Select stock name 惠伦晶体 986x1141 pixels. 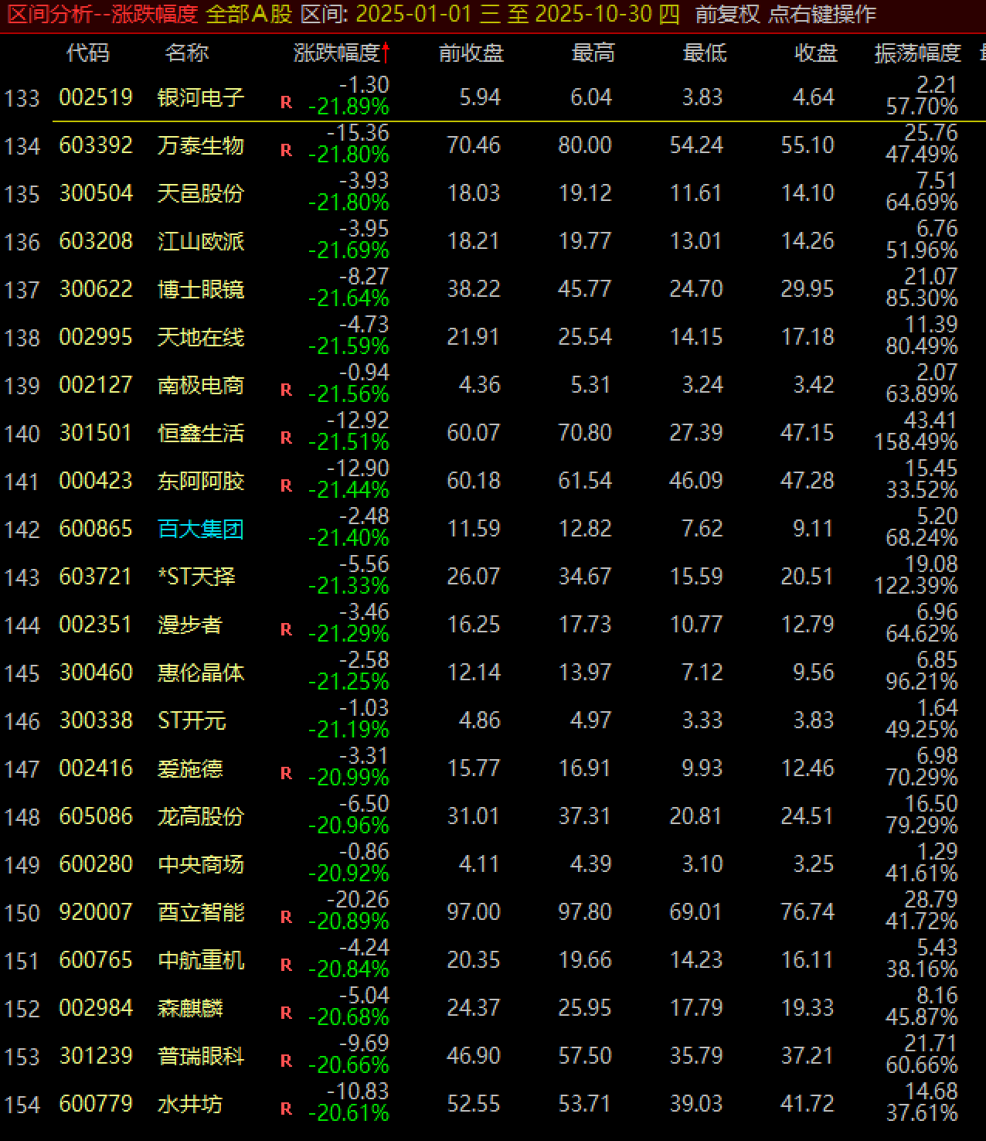[201, 673]
